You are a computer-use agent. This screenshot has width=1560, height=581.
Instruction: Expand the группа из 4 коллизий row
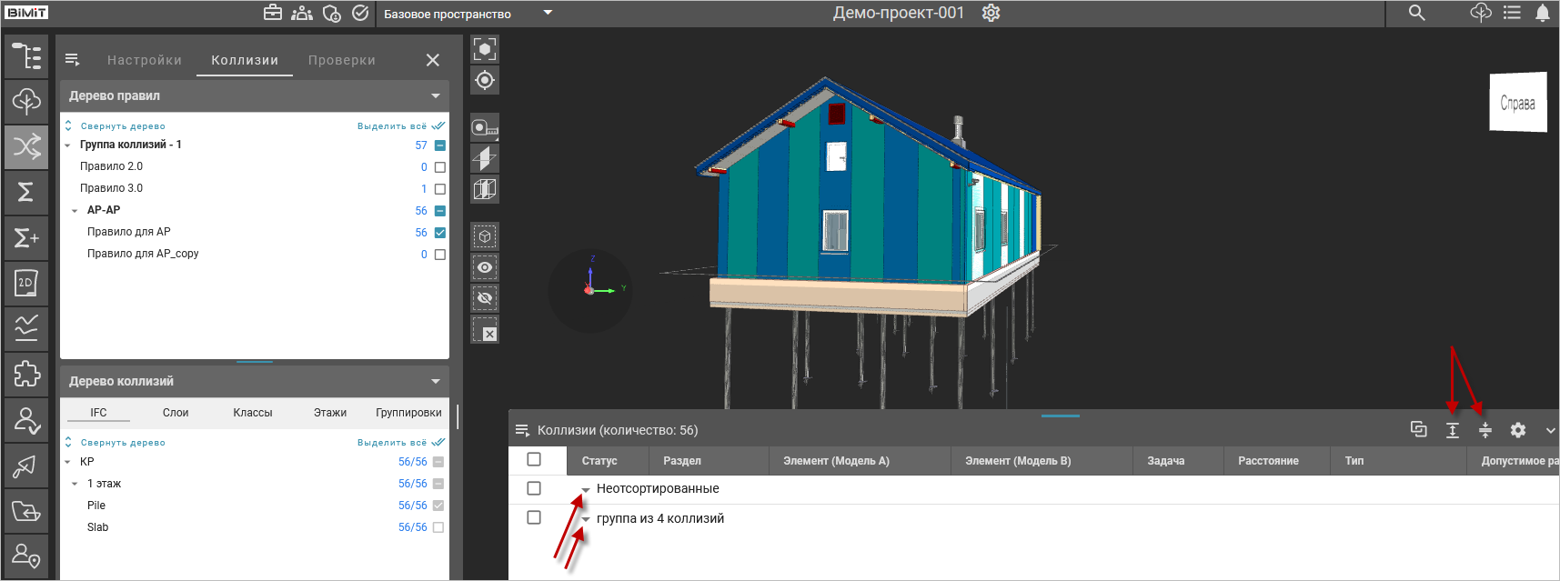coord(586,519)
